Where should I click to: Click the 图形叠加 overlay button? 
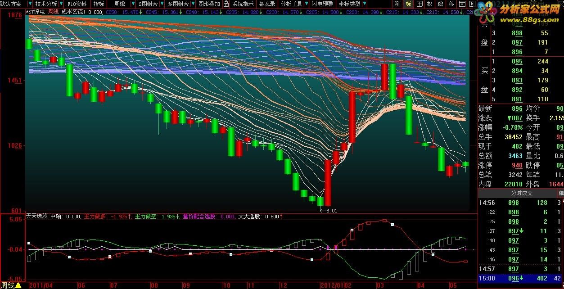point(209,4)
